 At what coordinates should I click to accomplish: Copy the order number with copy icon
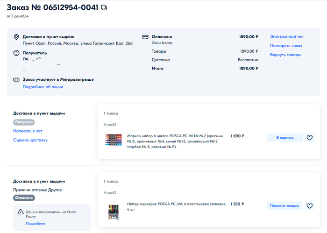click(x=104, y=8)
